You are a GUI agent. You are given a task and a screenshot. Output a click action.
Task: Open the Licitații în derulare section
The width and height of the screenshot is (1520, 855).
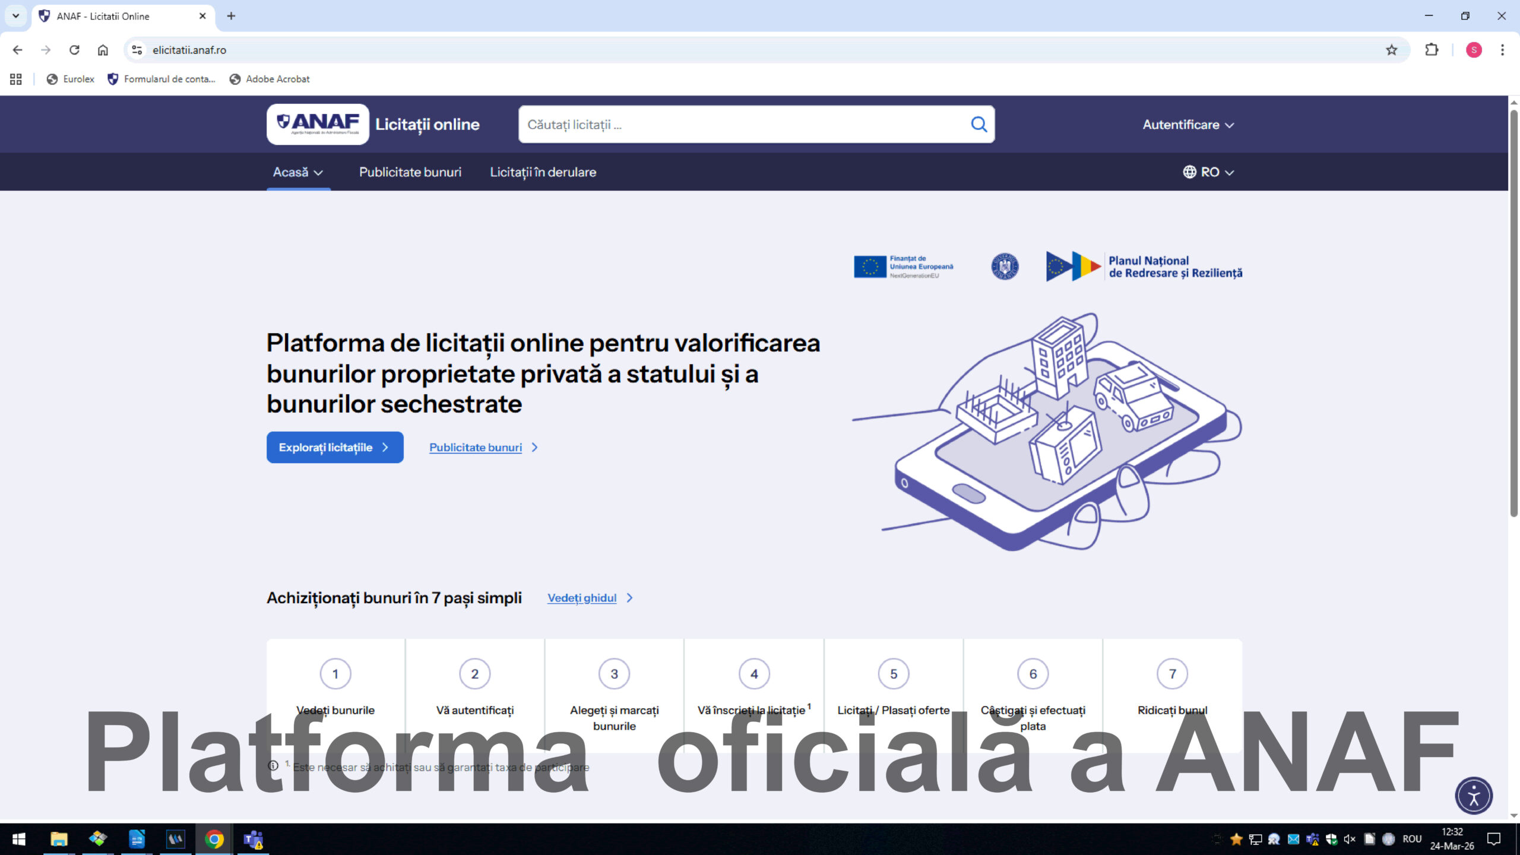pyautogui.click(x=543, y=172)
